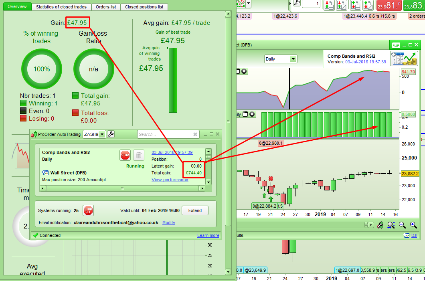The image size is (425, 281).
Task: Switch to the Overview tab
Action: click(x=17, y=6)
